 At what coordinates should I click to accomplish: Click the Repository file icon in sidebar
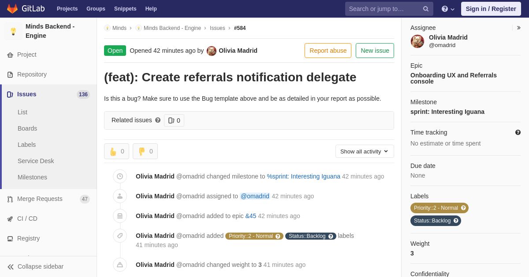tap(10, 75)
